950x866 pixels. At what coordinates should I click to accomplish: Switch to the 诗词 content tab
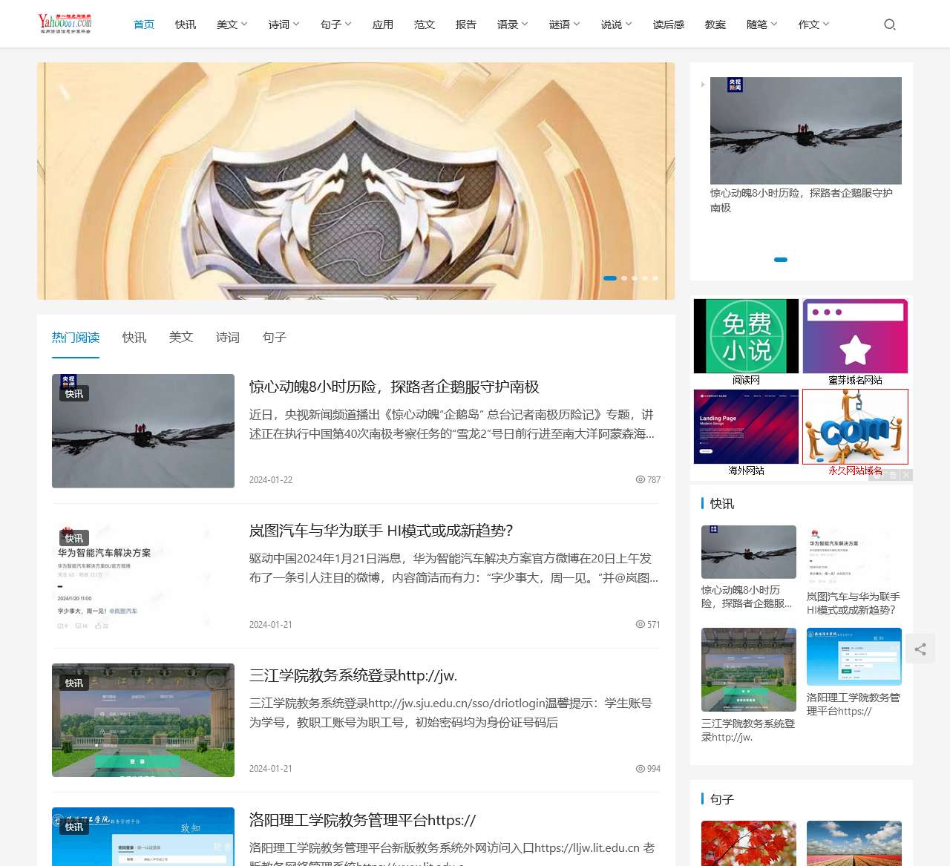pos(228,338)
